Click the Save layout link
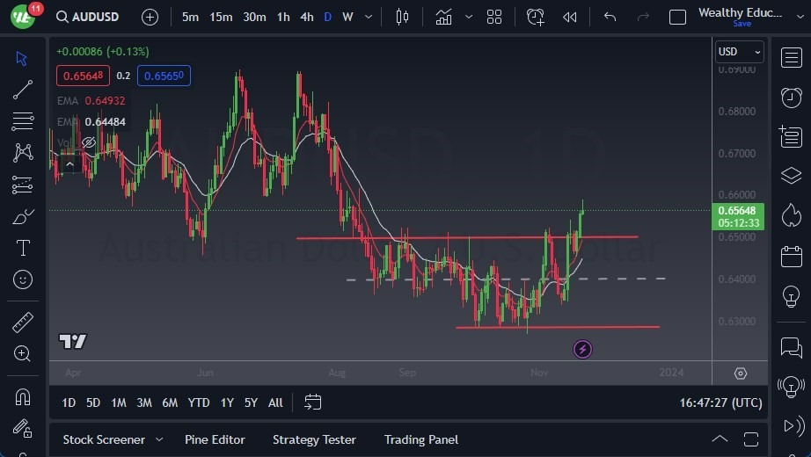 coord(742,24)
